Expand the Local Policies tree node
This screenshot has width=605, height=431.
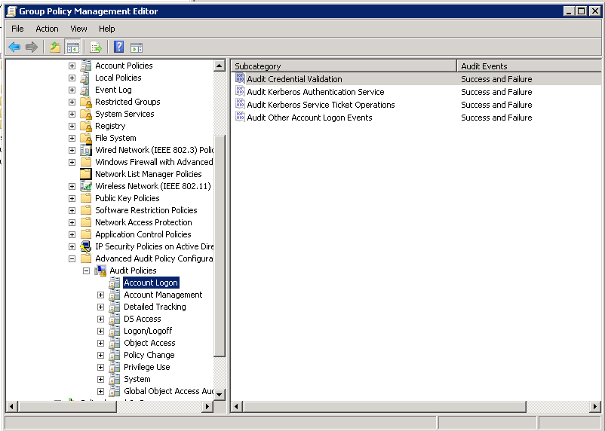(72, 78)
